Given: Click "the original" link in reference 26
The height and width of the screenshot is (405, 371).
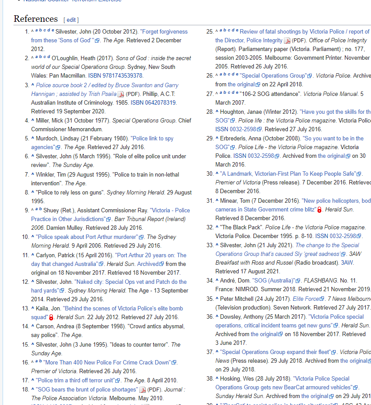Looking at the screenshot, I should point(241,85).
